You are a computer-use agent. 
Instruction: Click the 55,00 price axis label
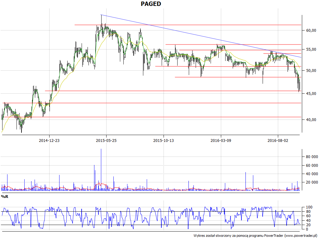pos(311,49)
